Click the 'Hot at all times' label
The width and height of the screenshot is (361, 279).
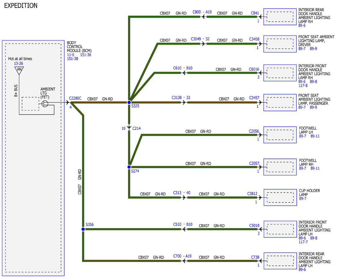pos(20,59)
